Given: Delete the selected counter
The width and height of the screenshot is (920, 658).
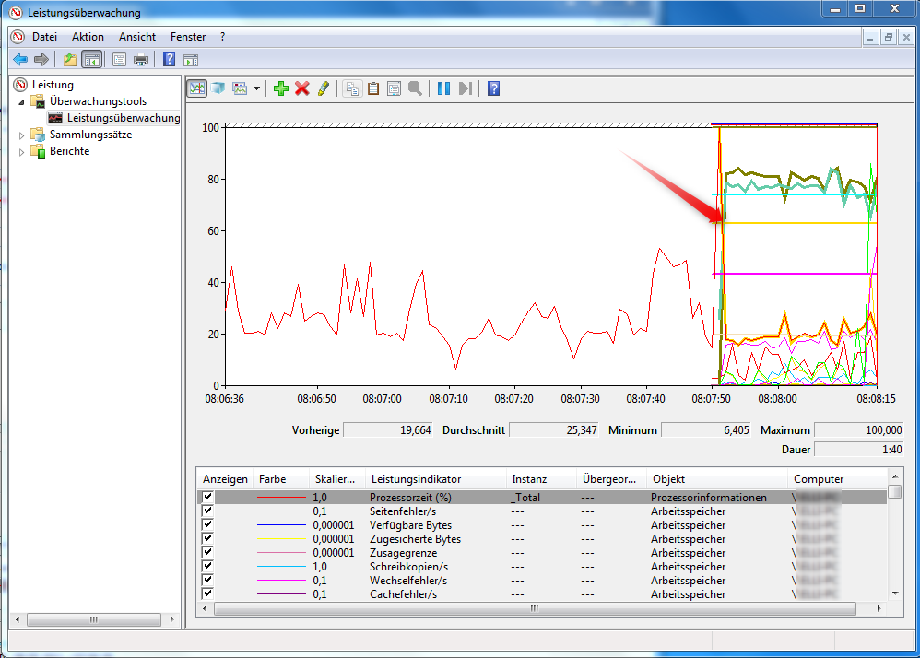Looking at the screenshot, I should click(x=303, y=88).
